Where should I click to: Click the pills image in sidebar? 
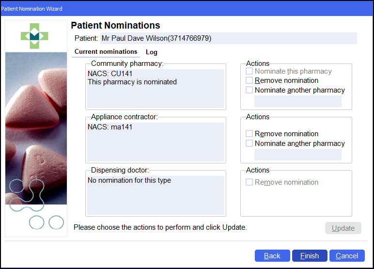36,128
